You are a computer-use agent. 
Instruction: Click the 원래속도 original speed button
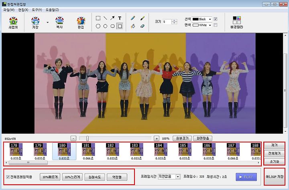95,177
